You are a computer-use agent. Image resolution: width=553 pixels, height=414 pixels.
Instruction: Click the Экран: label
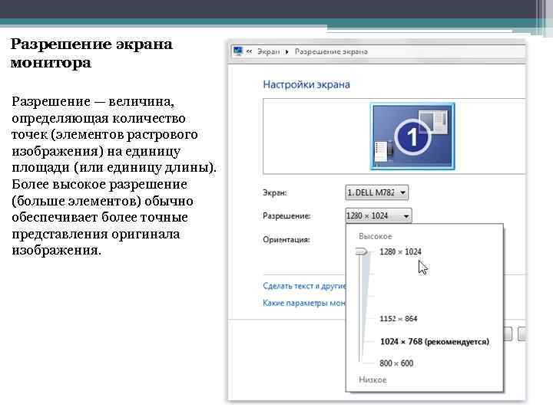pos(275,192)
